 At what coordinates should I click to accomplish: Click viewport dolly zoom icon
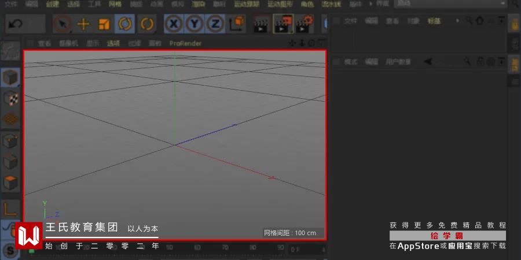tap(302, 43)
